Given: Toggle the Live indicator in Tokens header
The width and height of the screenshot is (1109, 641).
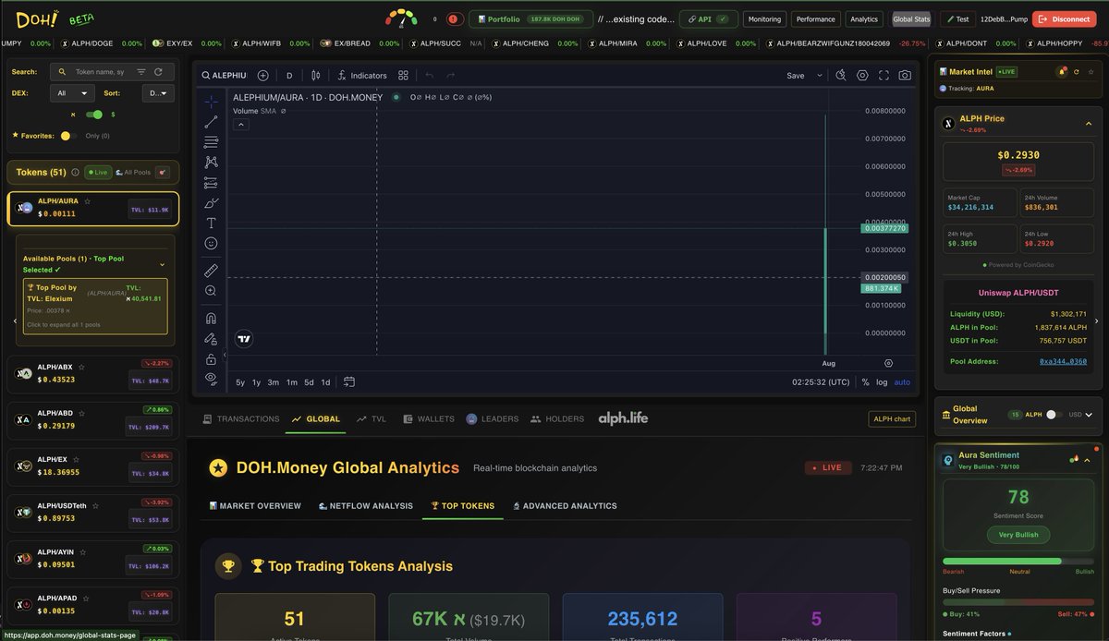Looking at the screenshot, I should tap(99, 172).
